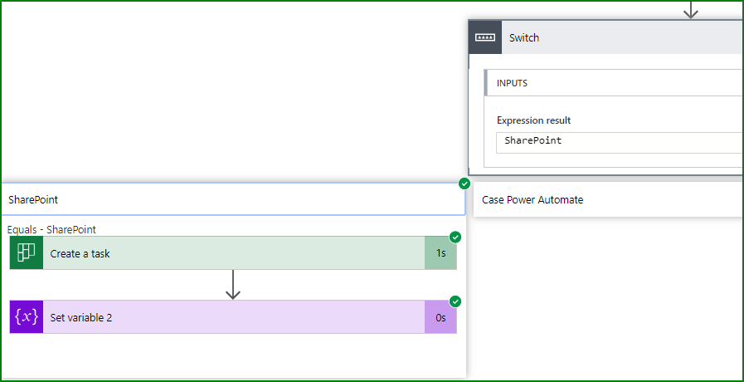
Task: Click the Expression result label
Action: coord(533,120)
